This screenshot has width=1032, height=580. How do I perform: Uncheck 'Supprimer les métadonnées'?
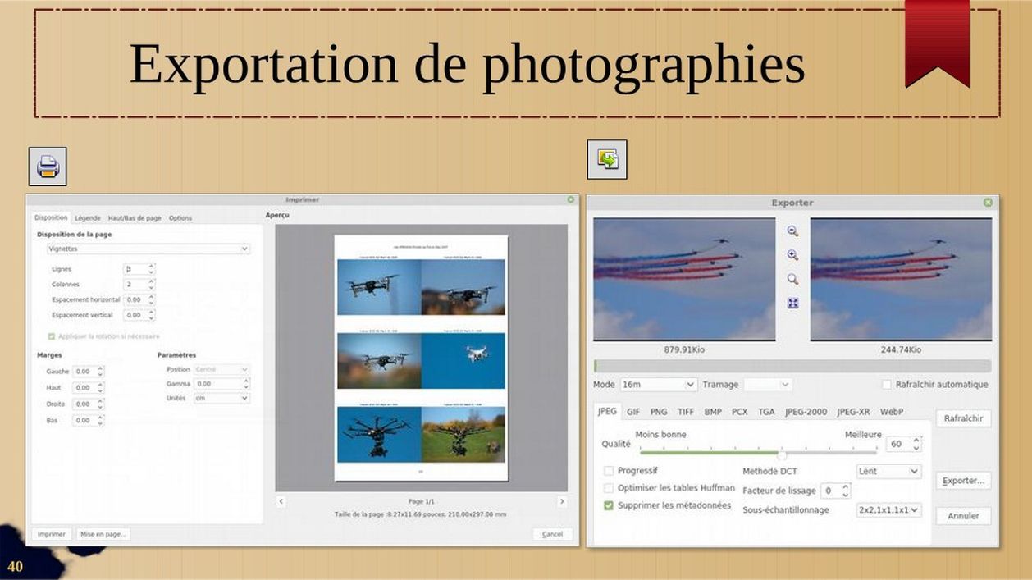(609, 505)
